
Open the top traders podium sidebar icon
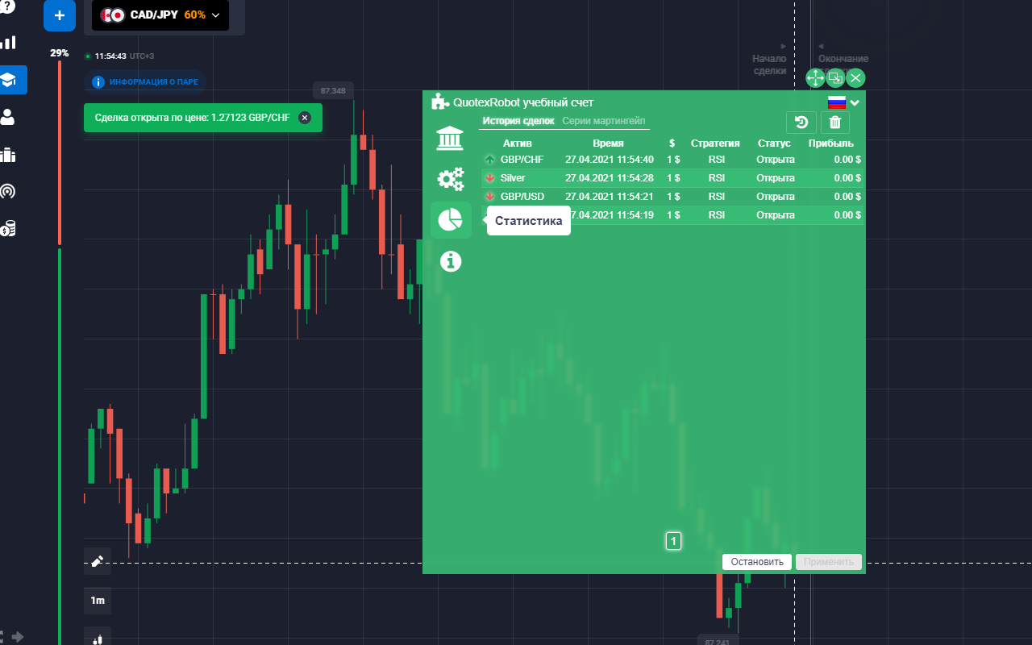pyautogui.click(x=8, y=155)
